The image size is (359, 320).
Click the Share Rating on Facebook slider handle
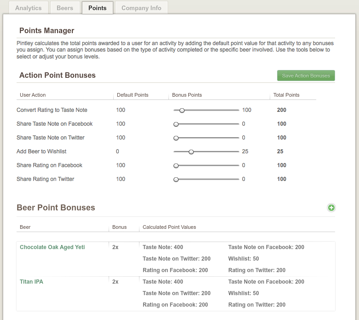click(x=176, y=166)
